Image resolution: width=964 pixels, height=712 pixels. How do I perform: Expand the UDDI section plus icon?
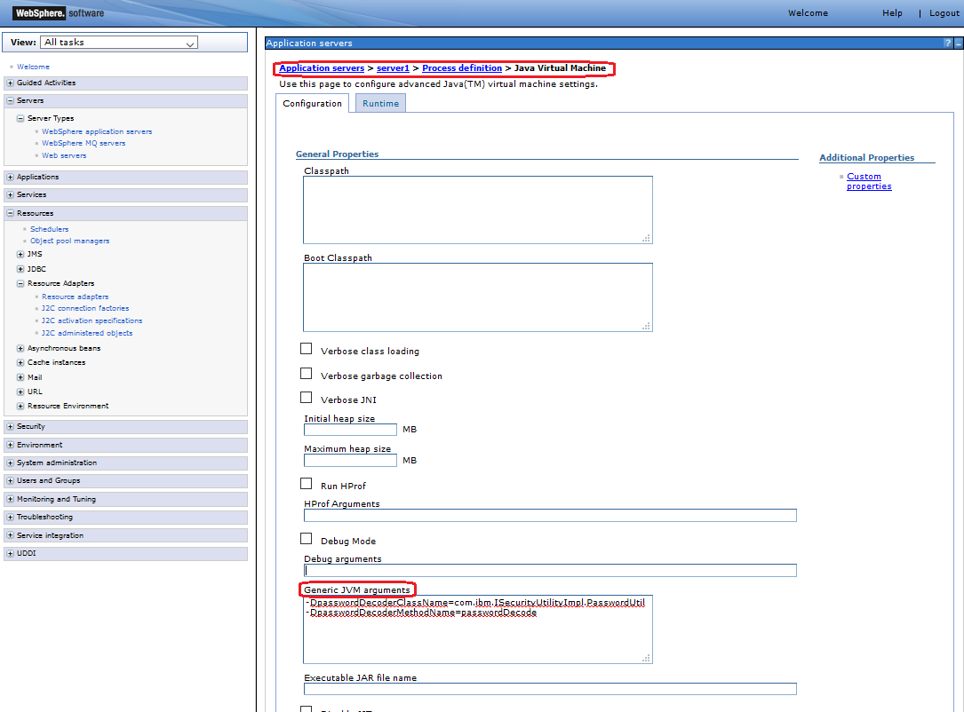coord(10,554)
